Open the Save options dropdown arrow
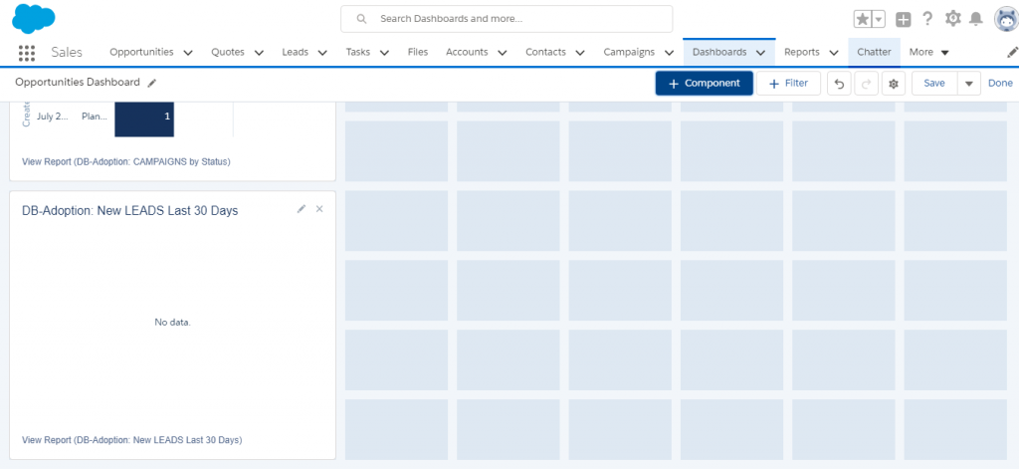 (x=969, y=84)
